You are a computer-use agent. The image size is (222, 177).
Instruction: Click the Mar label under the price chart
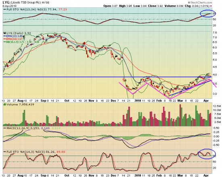pos(180,101)
